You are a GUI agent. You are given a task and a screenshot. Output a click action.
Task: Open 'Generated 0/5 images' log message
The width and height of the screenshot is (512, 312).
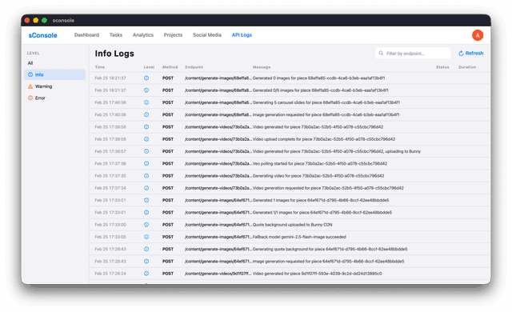click(320, 90)
